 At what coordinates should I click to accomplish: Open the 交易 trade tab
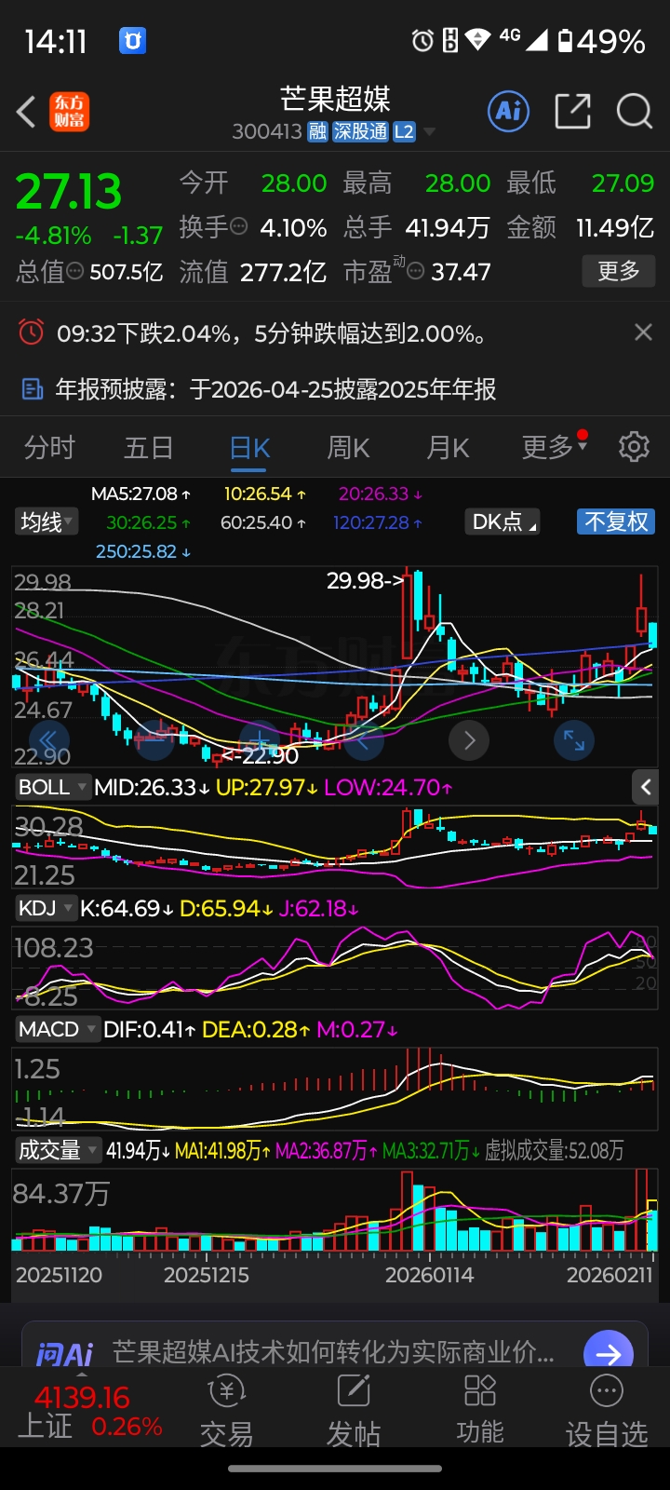[226, 1412]
